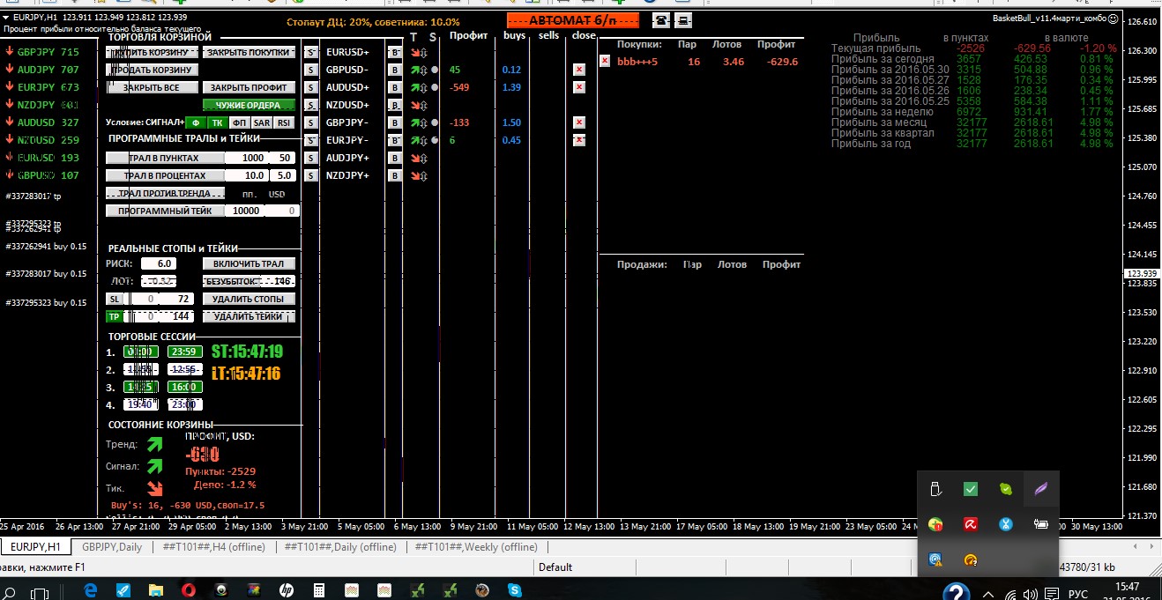Toggle the RSI signal condition
This screenshot has height=600, width=1162.
tap(283, 122)
